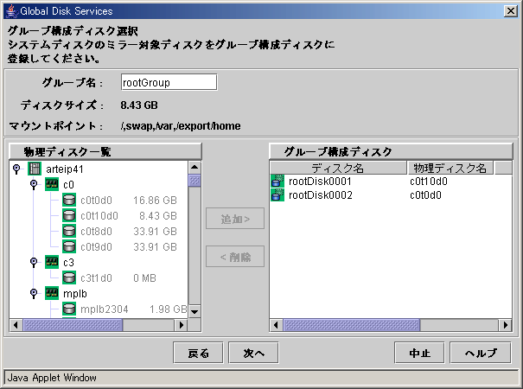Viewport: 523px width, 389px height.
Task: Click the 次へ (Next) button
Action: point(253,353)
